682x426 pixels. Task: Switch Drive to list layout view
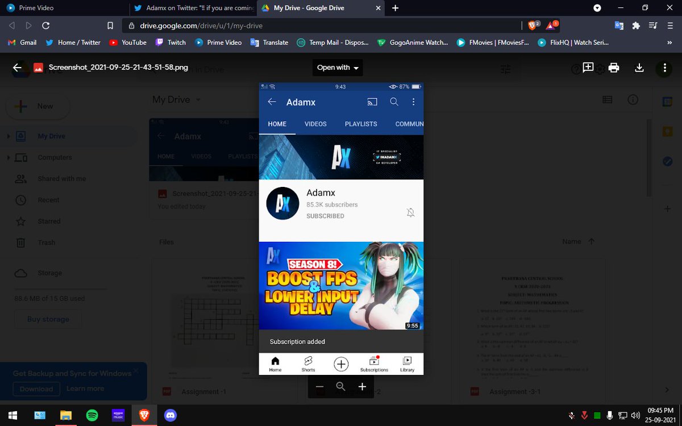pyautogui.click(x=608, y=99)
